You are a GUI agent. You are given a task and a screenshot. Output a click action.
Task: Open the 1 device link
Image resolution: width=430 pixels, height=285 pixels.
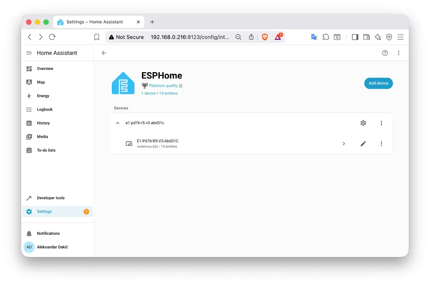pos(149,93)
